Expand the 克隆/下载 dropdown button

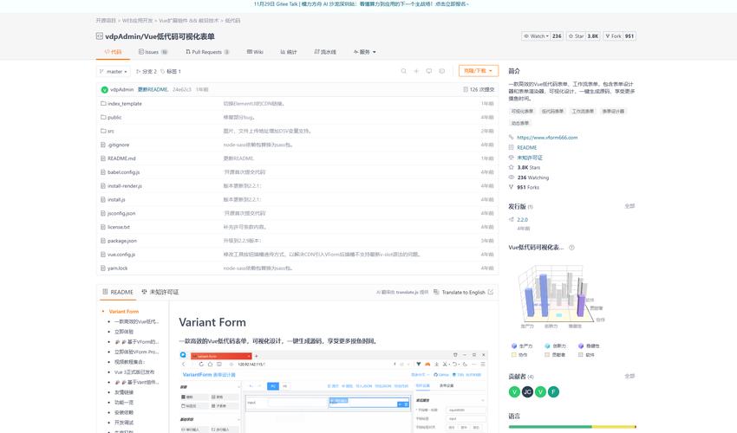479,71
